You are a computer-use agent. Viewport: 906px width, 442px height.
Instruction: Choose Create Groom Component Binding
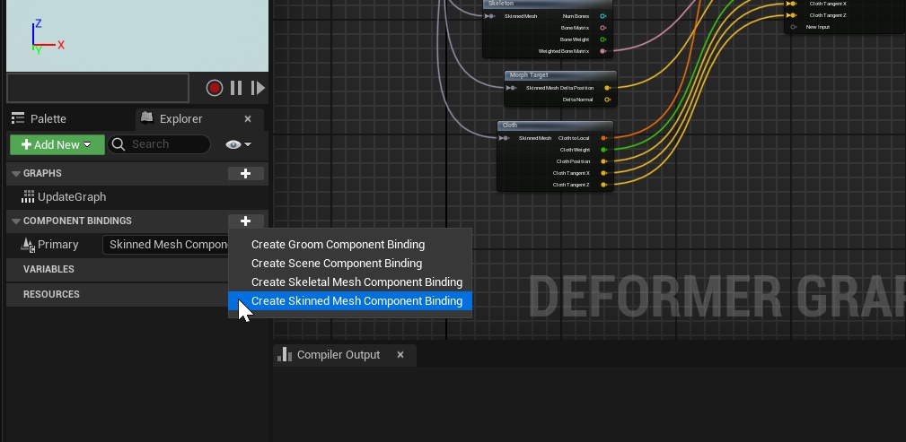click(338, 245)
